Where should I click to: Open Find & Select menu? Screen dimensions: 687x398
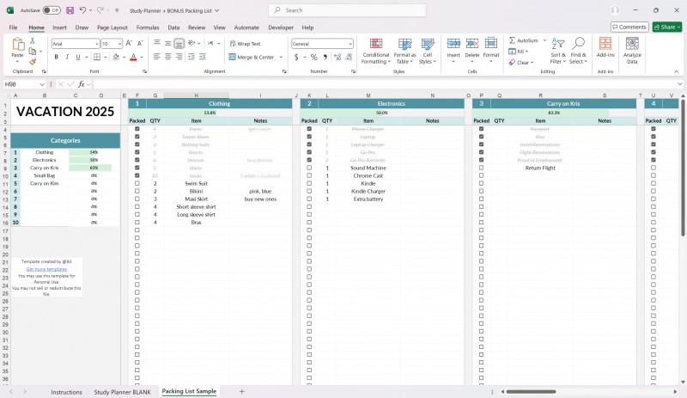click(578, 51)
